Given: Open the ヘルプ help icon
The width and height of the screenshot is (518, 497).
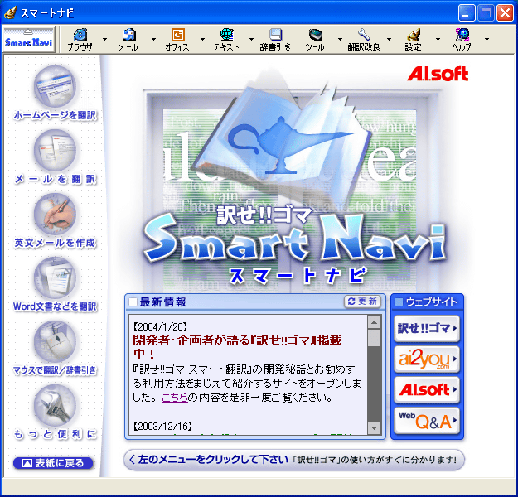Looking at the screenshot, I should point(462,39).
